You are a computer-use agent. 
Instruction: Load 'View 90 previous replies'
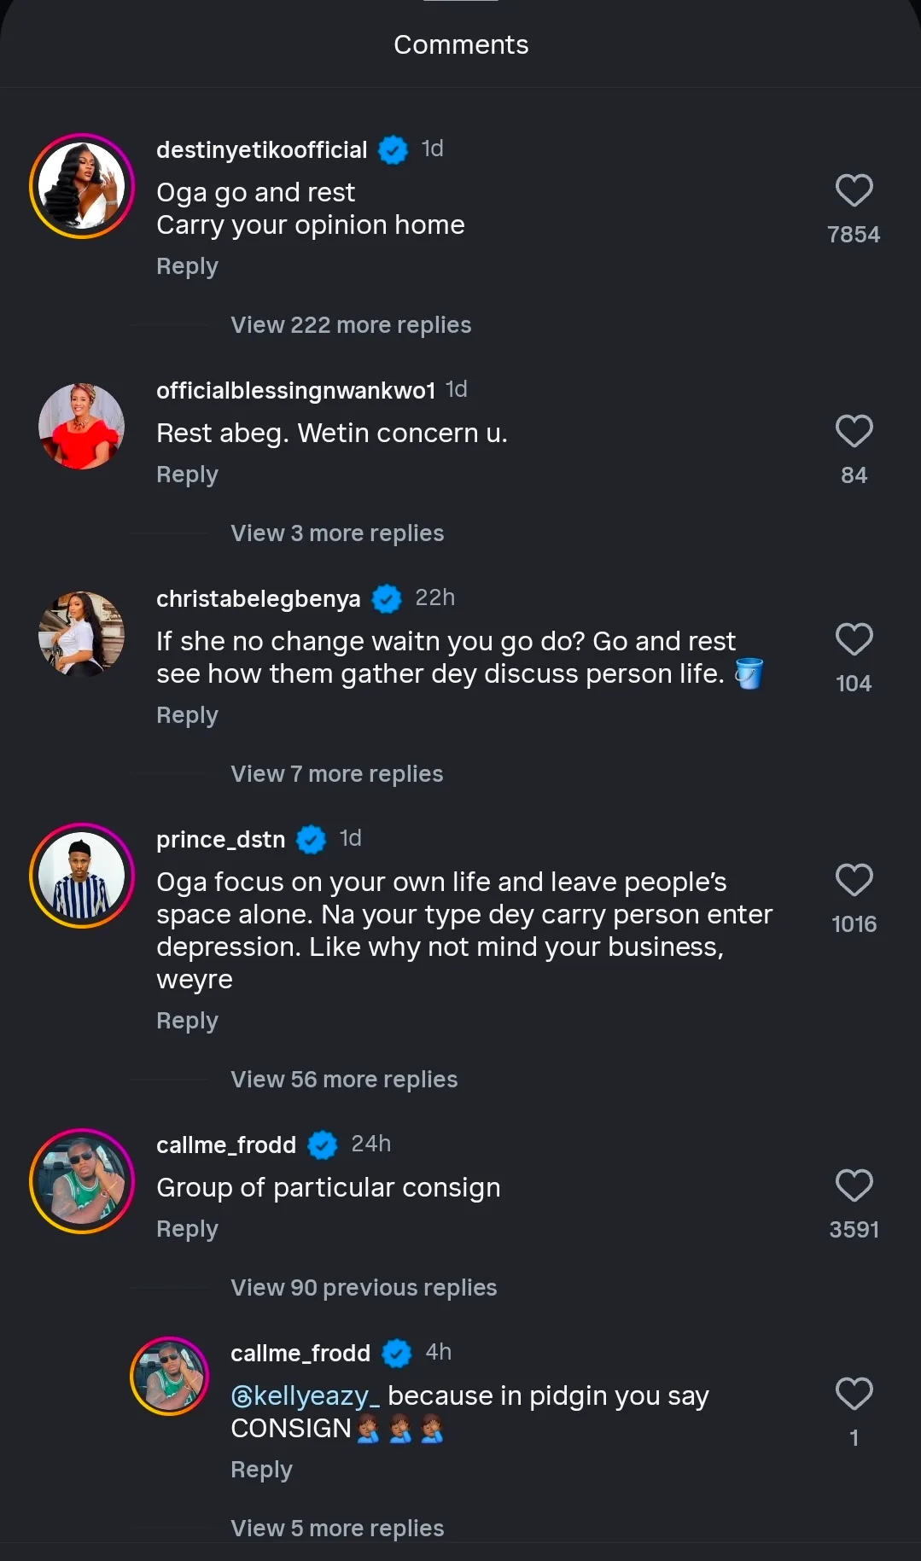(x=364, y=1288)
